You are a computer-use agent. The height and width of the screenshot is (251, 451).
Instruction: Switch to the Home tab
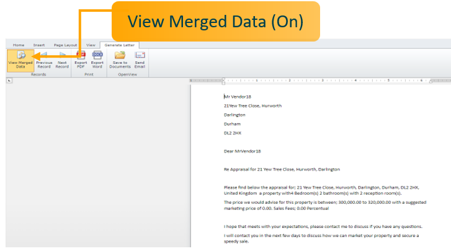pos(19,45)
